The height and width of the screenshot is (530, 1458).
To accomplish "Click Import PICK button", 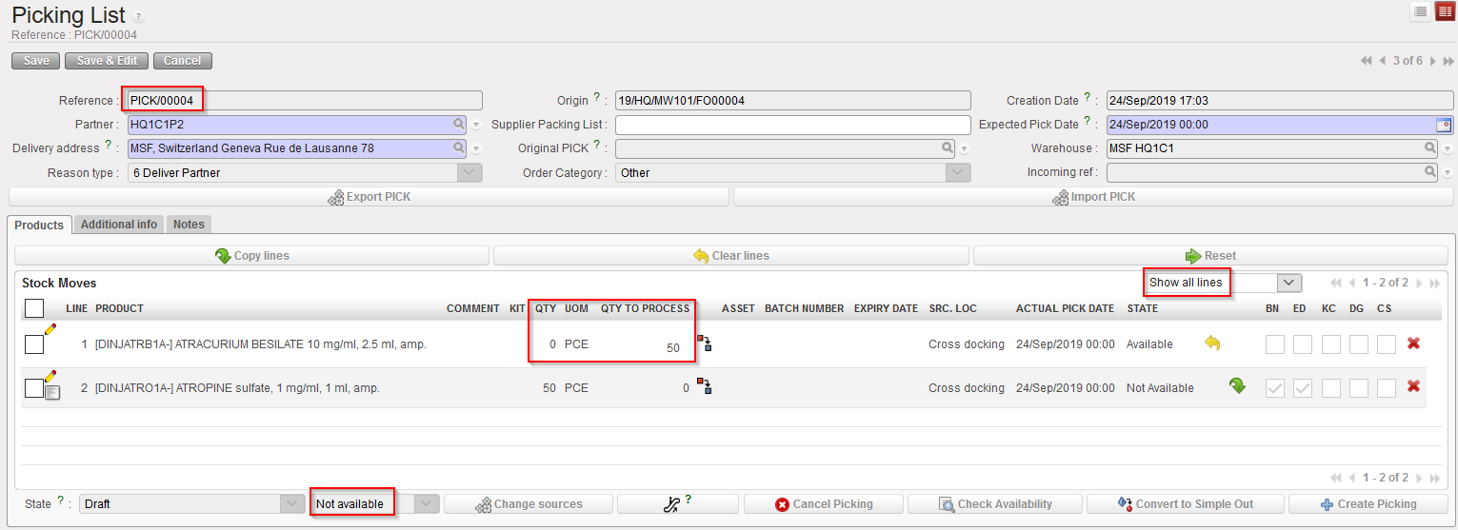I will (1093, 197).
